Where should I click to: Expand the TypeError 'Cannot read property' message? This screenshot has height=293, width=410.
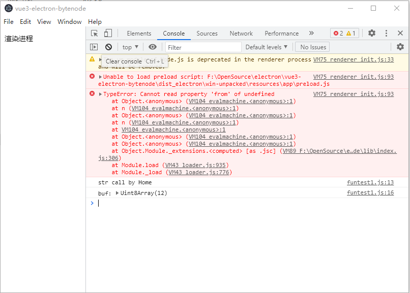coord(100,94)
